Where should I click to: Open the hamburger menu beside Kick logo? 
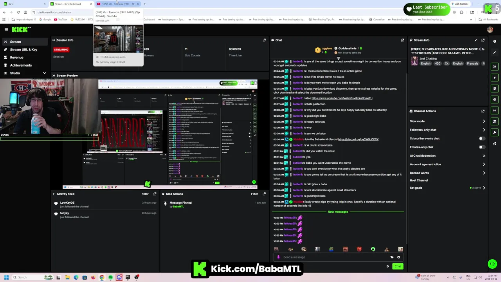(x=6, y=29)
